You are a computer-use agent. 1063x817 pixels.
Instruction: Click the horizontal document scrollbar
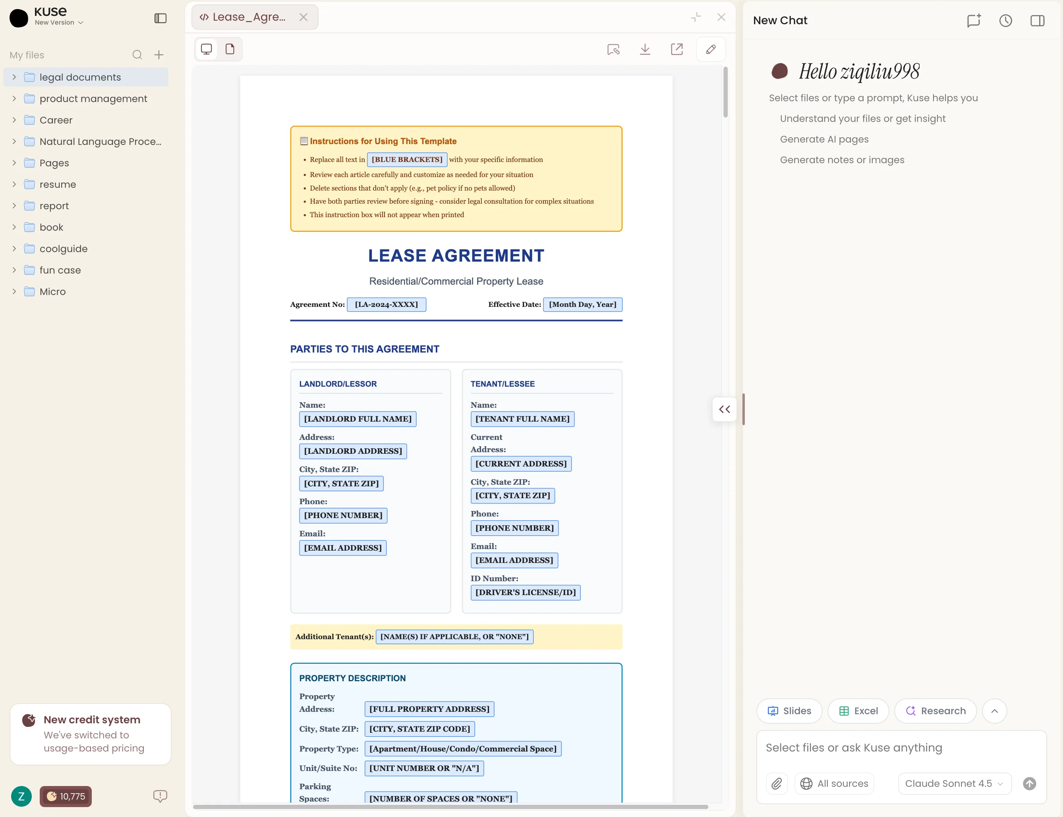point(450,807)
